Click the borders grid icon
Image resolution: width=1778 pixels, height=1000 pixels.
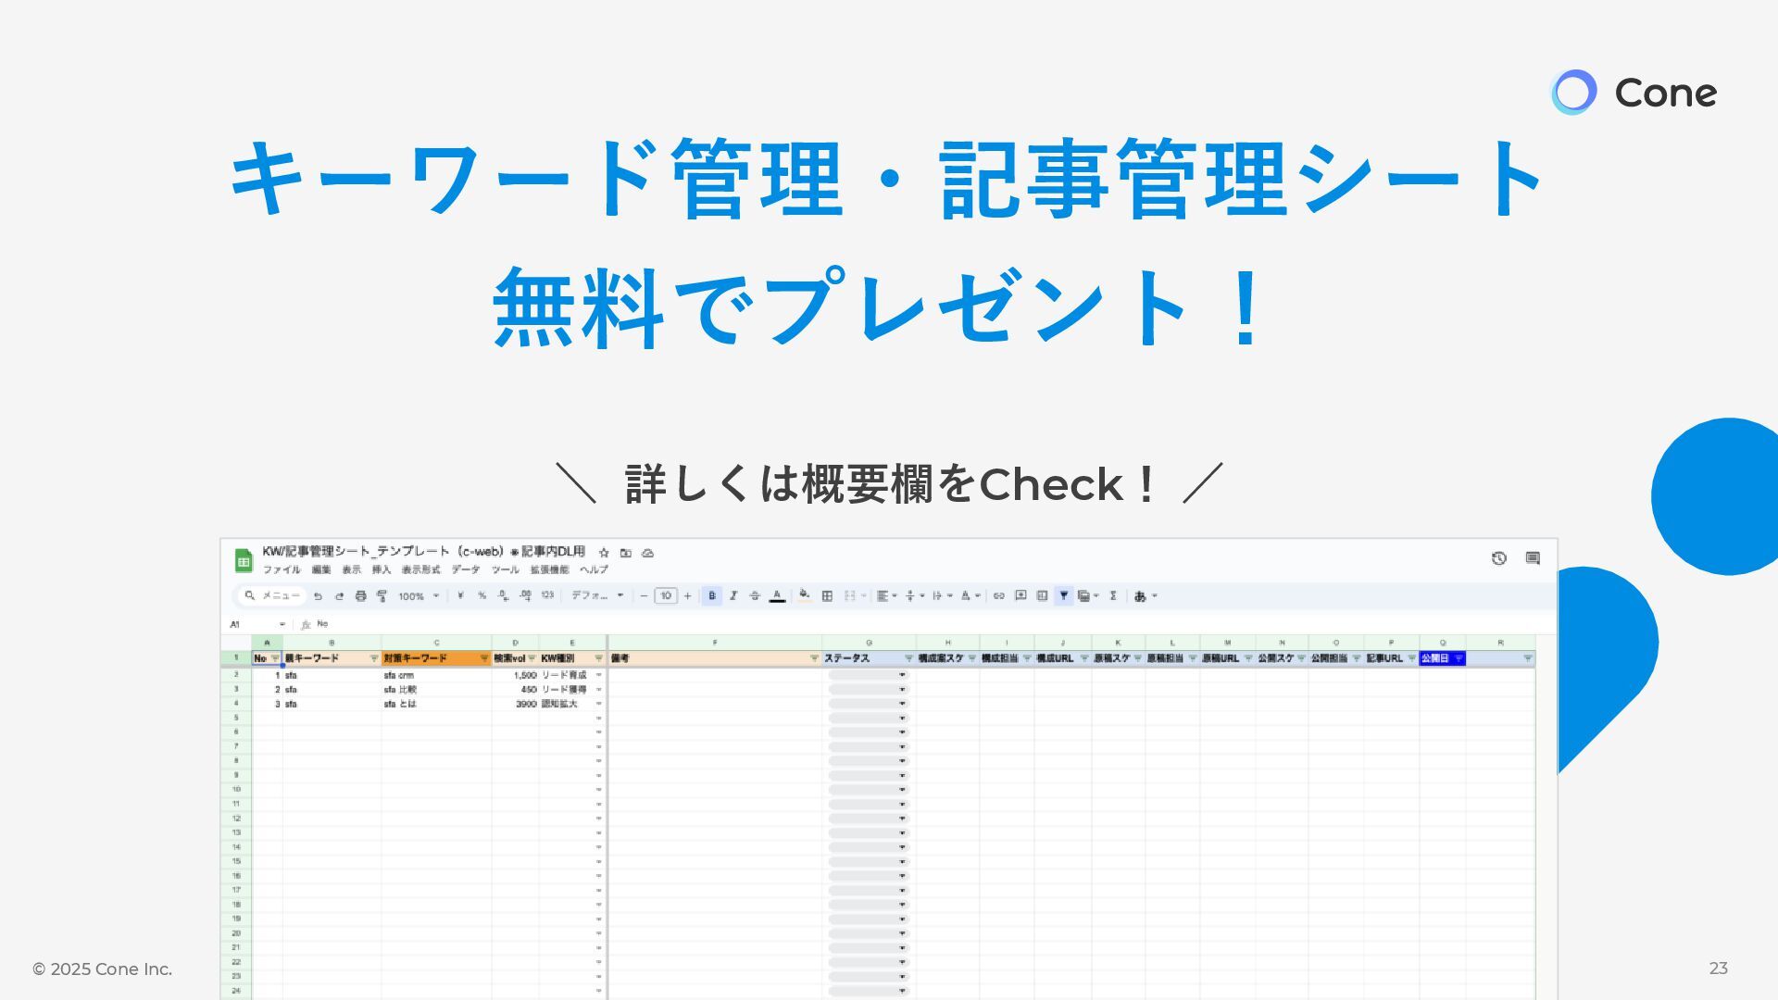(827, 596)
